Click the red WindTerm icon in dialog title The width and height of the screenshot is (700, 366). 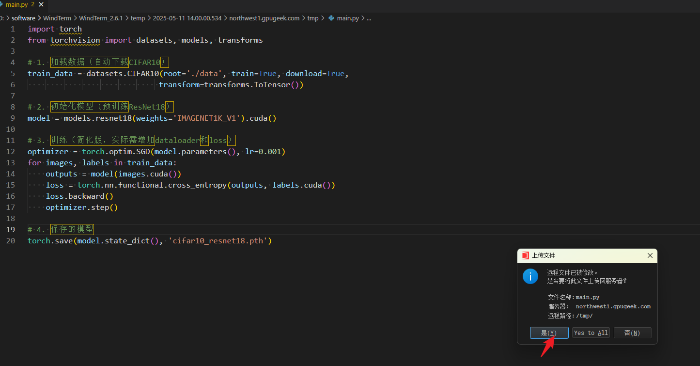[525, 255]
